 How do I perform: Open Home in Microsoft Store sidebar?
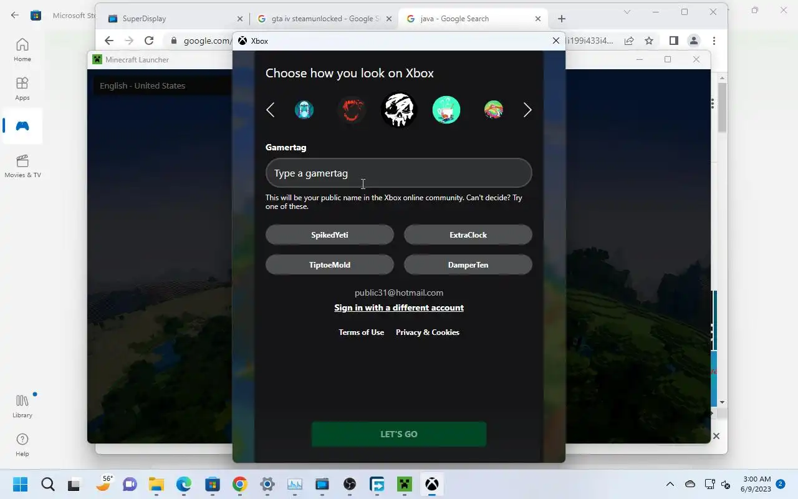(x=22, y=50)
